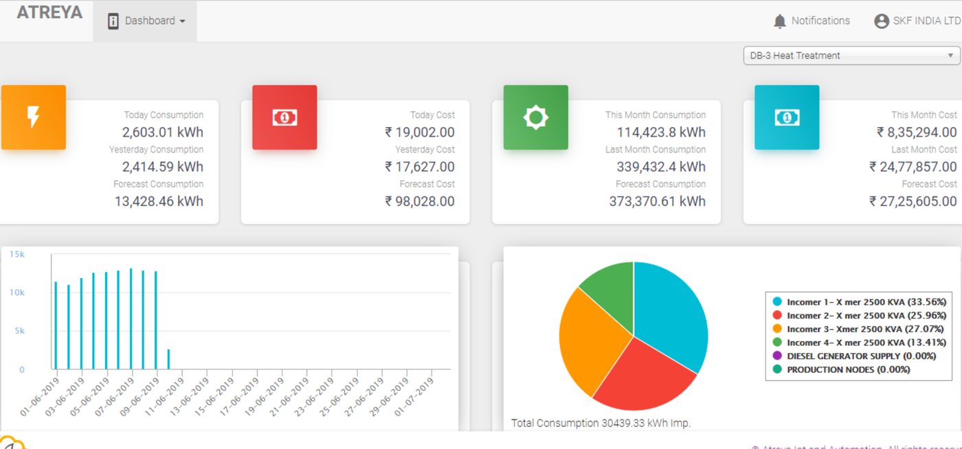Click Incomer 3- Xmer 2500 KVA label
The width and height of the screenshot is (962, 449).
[866, 329]
